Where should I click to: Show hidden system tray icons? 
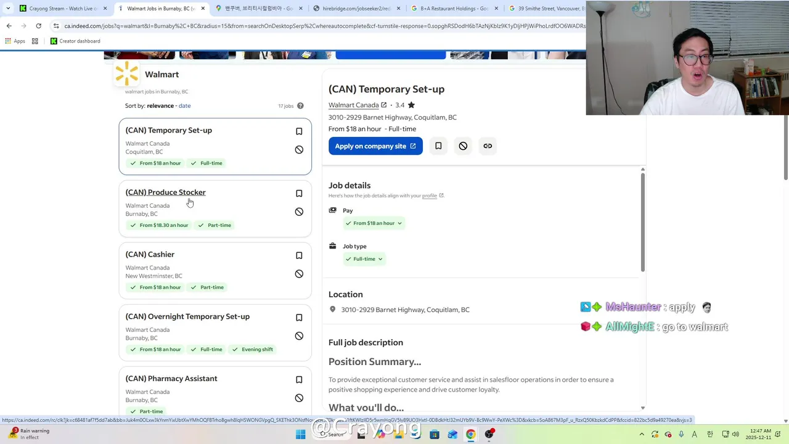(642, 434)
